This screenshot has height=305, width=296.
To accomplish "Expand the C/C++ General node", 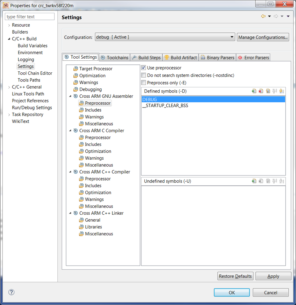I will click(x=9, y=87).
